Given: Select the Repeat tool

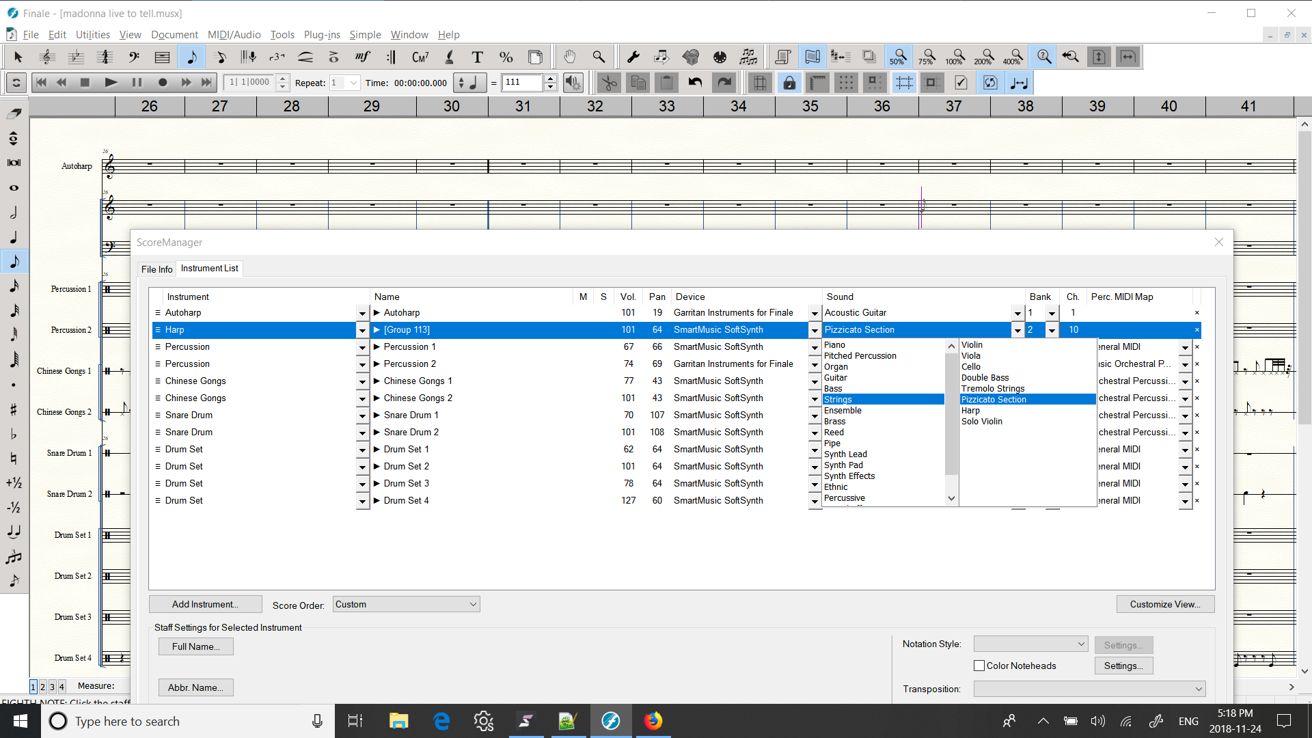Looking at the screenshot, I should [391, 57].
